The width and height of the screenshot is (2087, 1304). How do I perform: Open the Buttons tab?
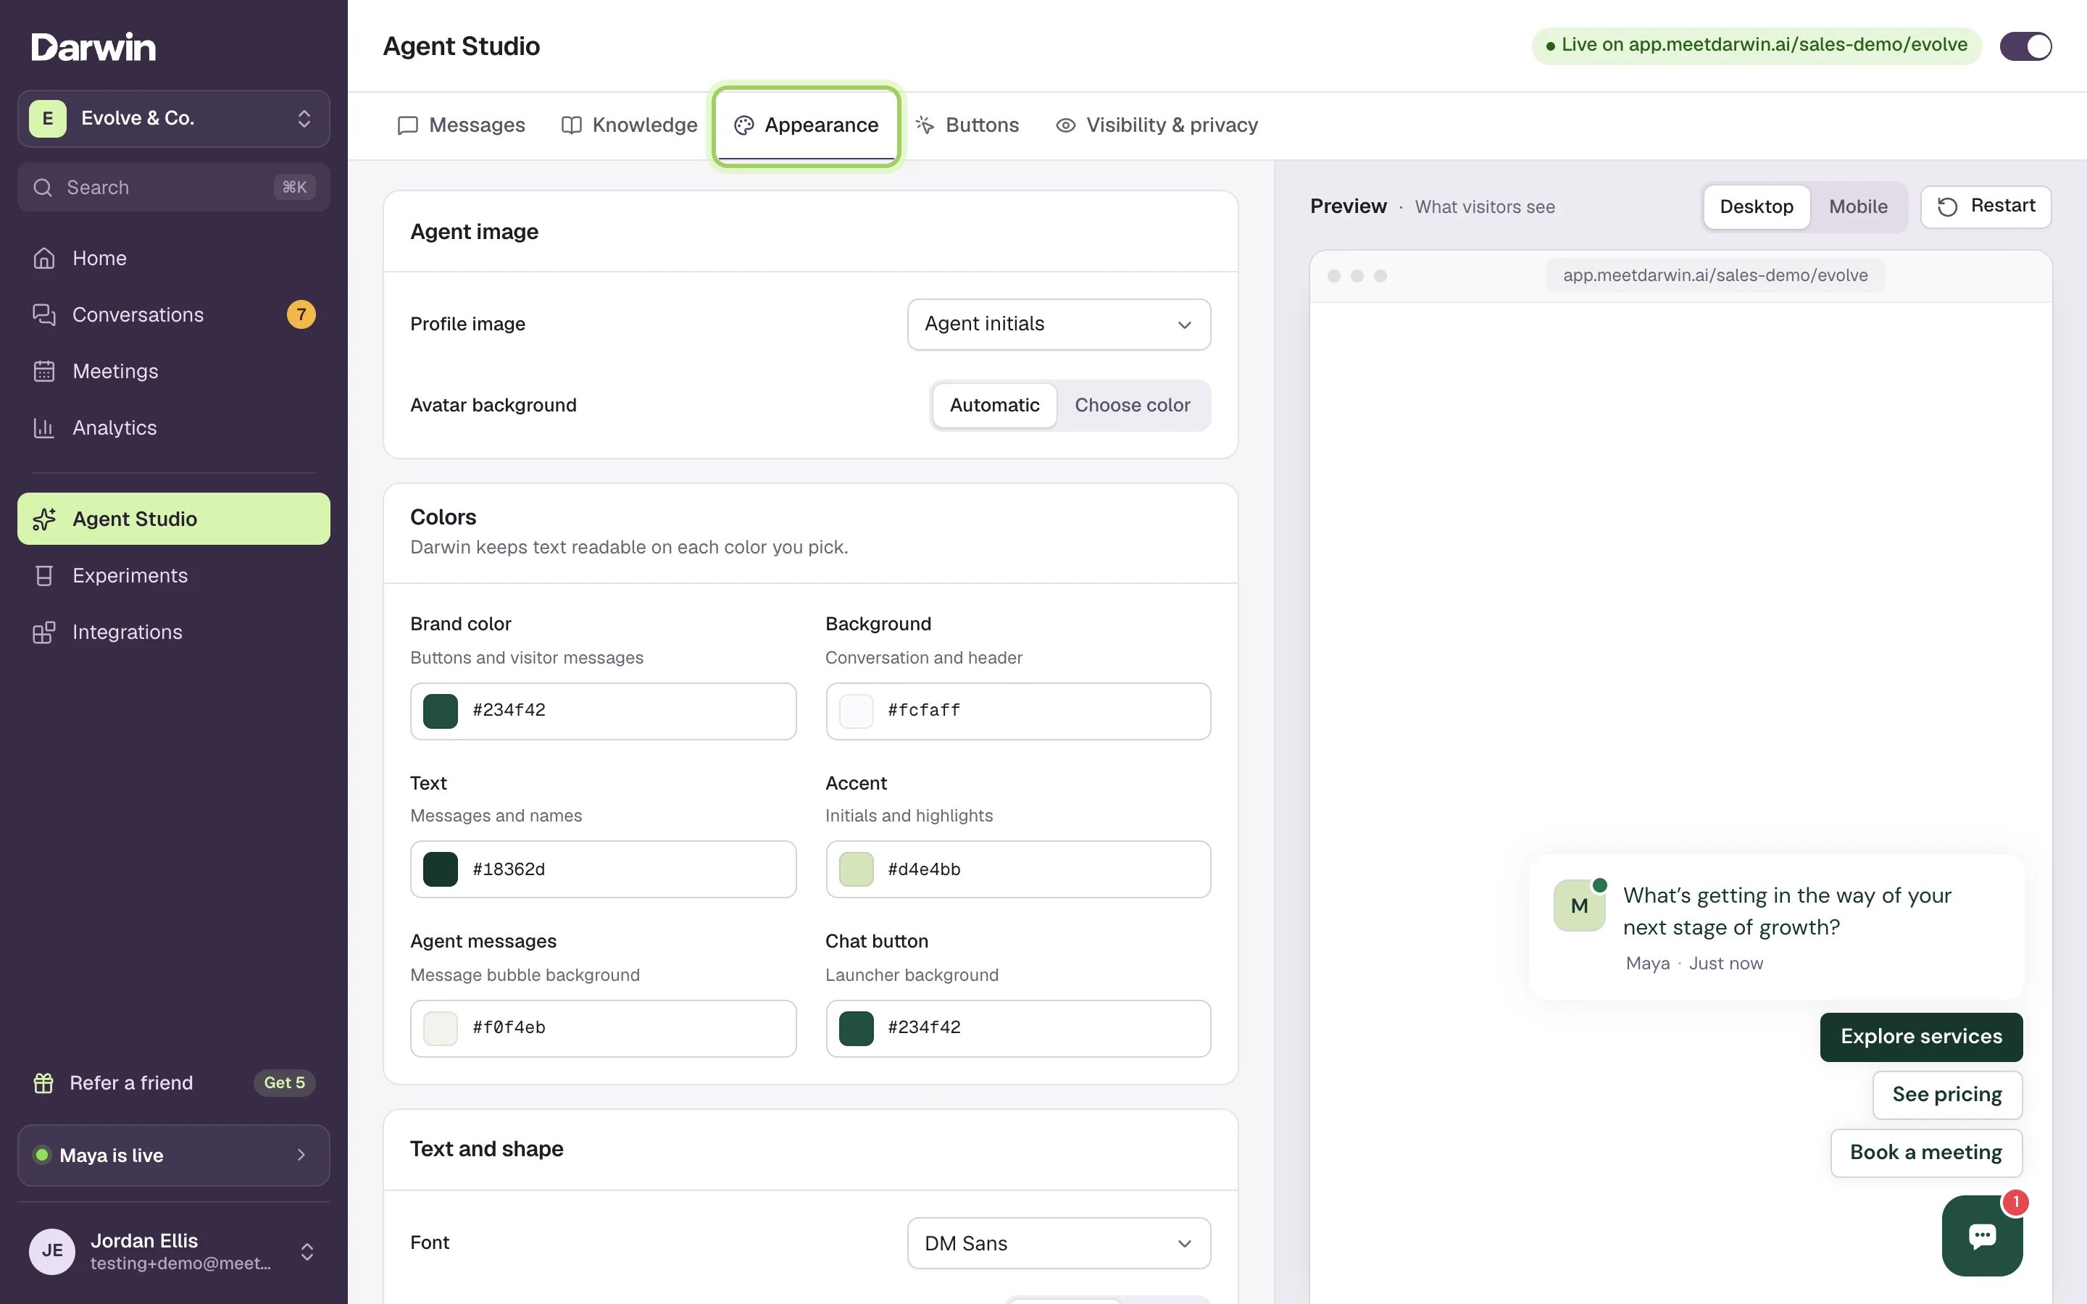coord(967,125)
